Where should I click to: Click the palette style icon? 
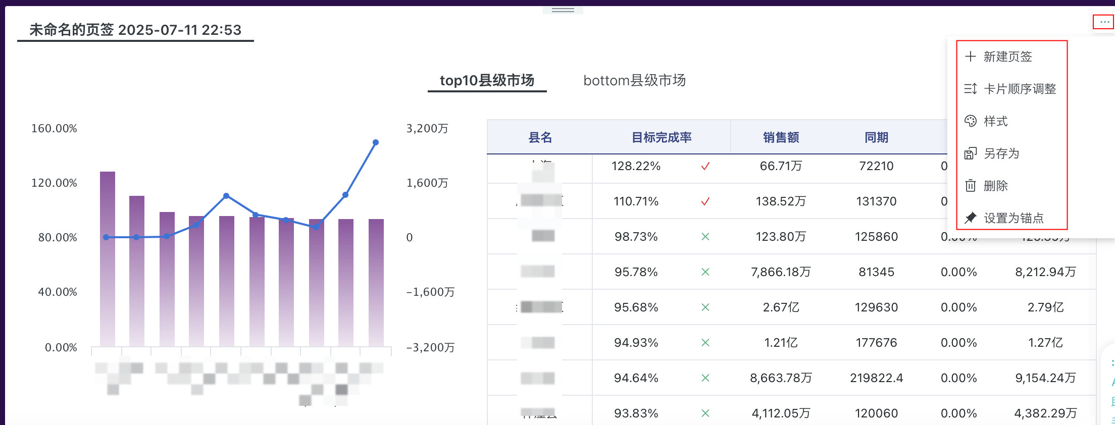click(x=970, y=121)
